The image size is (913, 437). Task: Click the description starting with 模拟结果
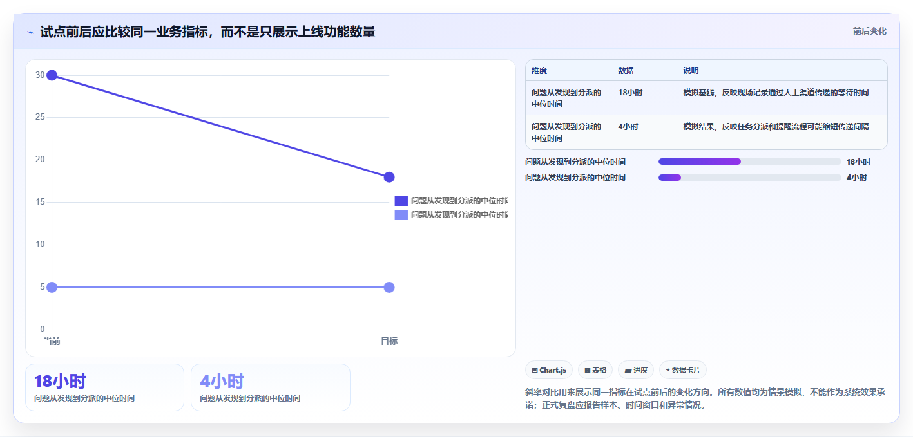coord(776,127)
